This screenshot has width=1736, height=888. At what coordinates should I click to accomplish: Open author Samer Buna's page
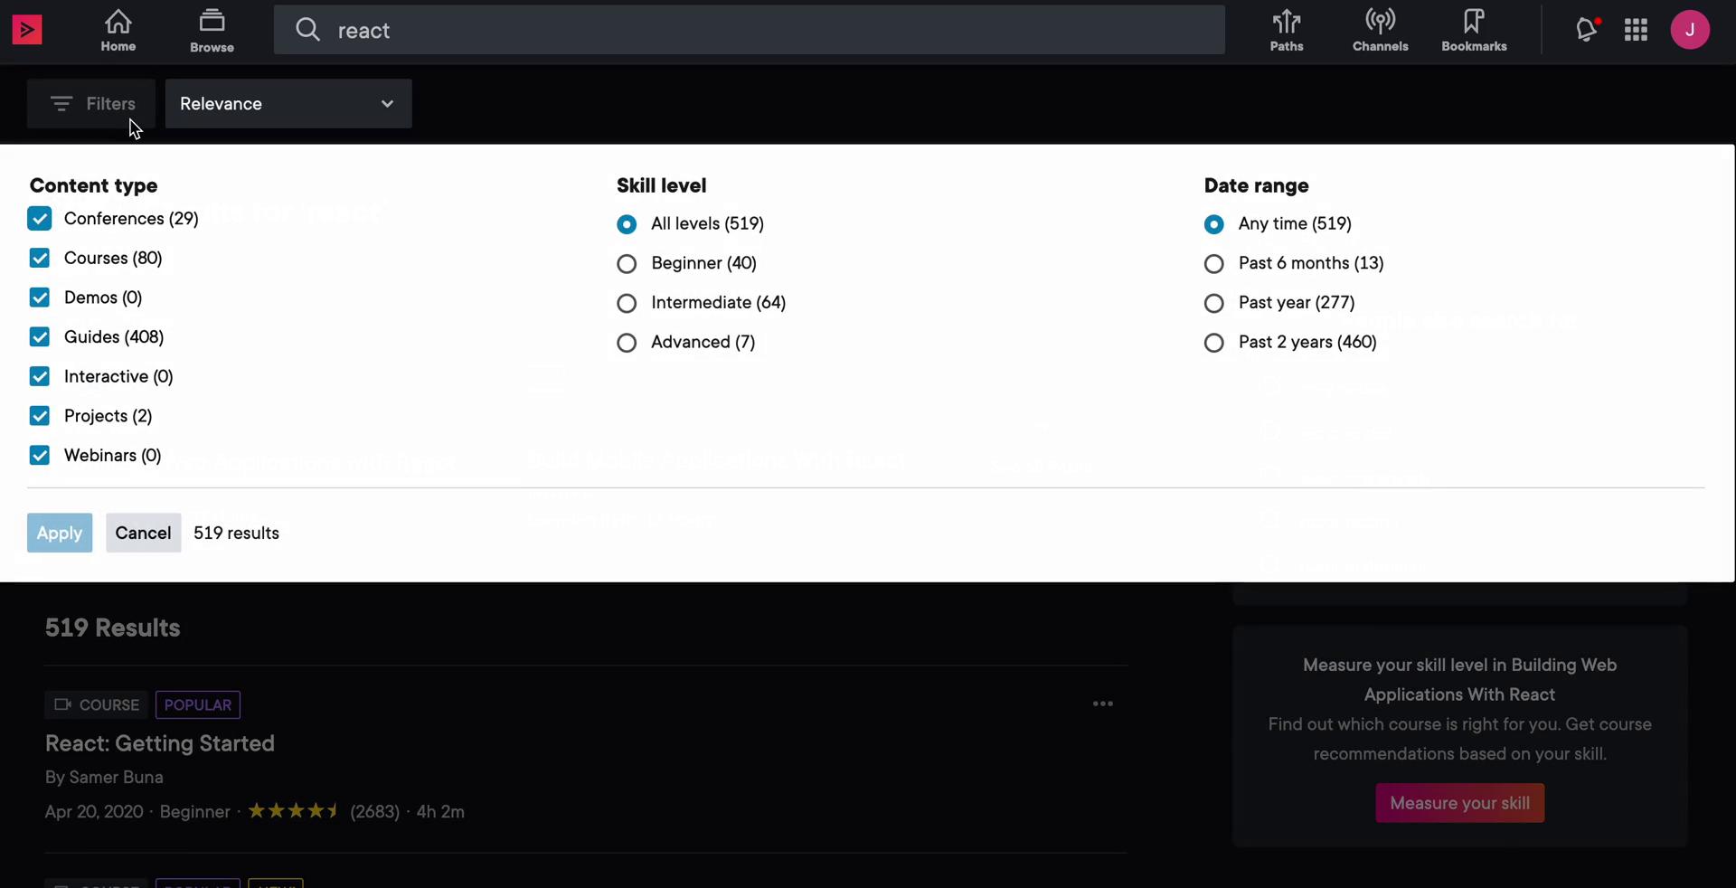tap(117, 778)
